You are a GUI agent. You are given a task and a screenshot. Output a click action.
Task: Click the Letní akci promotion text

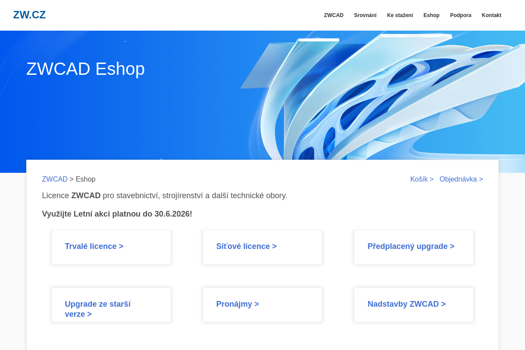pyautogui.click(x=117, y=214)
